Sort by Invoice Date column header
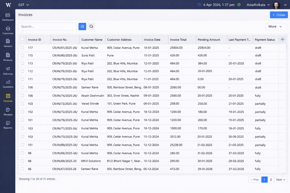Image resolution: width=290 pixels, height=193 pixels. point(152,40)
